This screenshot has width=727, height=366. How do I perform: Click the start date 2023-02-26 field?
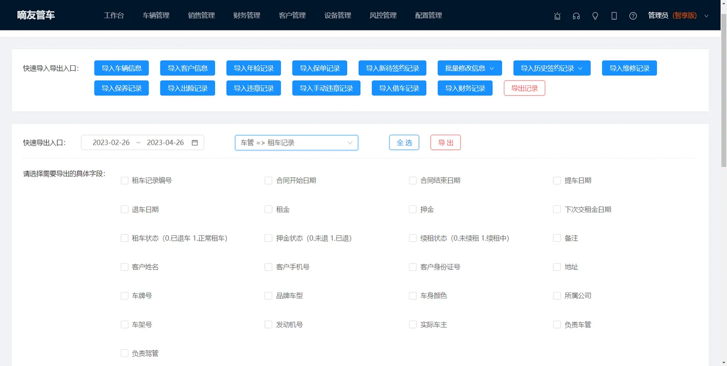pos(111,142)
